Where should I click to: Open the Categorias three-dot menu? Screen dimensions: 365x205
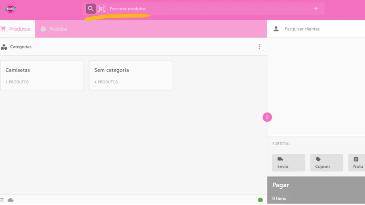pyautogui.click(x=259, y=47)
